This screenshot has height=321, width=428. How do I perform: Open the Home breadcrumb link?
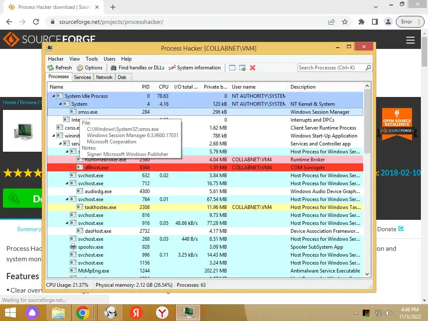coord(10,102)
